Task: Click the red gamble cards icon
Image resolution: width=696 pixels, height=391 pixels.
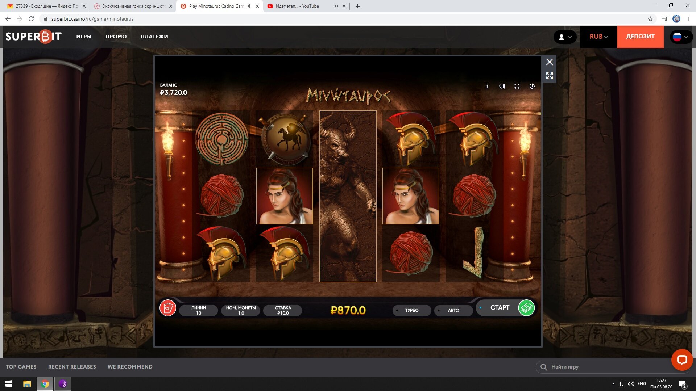Action: [x=168, y=308]
